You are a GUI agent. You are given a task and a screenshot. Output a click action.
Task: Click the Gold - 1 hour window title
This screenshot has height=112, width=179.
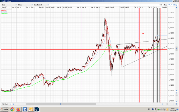pos(7,1)
